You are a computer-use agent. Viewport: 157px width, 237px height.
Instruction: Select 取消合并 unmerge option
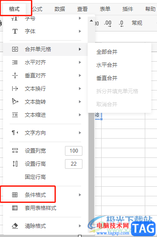pyautogui.click(x=107, y=105)
